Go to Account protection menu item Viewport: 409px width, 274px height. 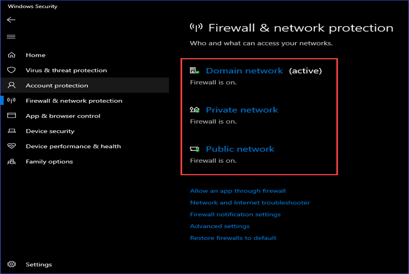point(85,85)
